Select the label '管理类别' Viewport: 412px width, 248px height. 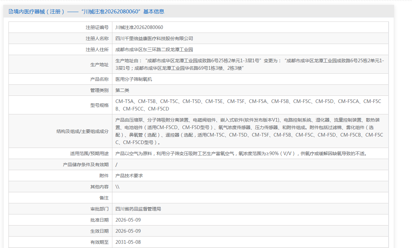99,90
